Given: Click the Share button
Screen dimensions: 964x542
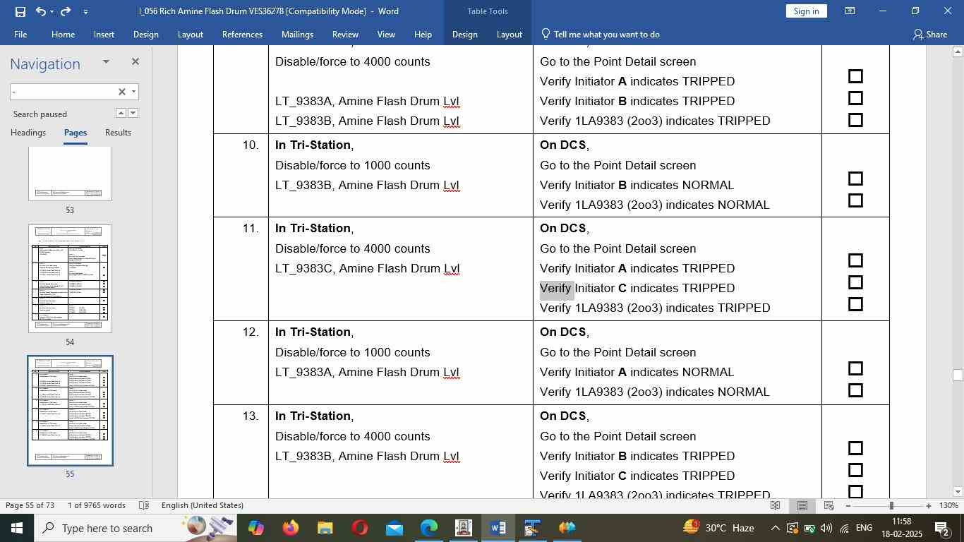Looking at the screenshot, I should (930, 35).
